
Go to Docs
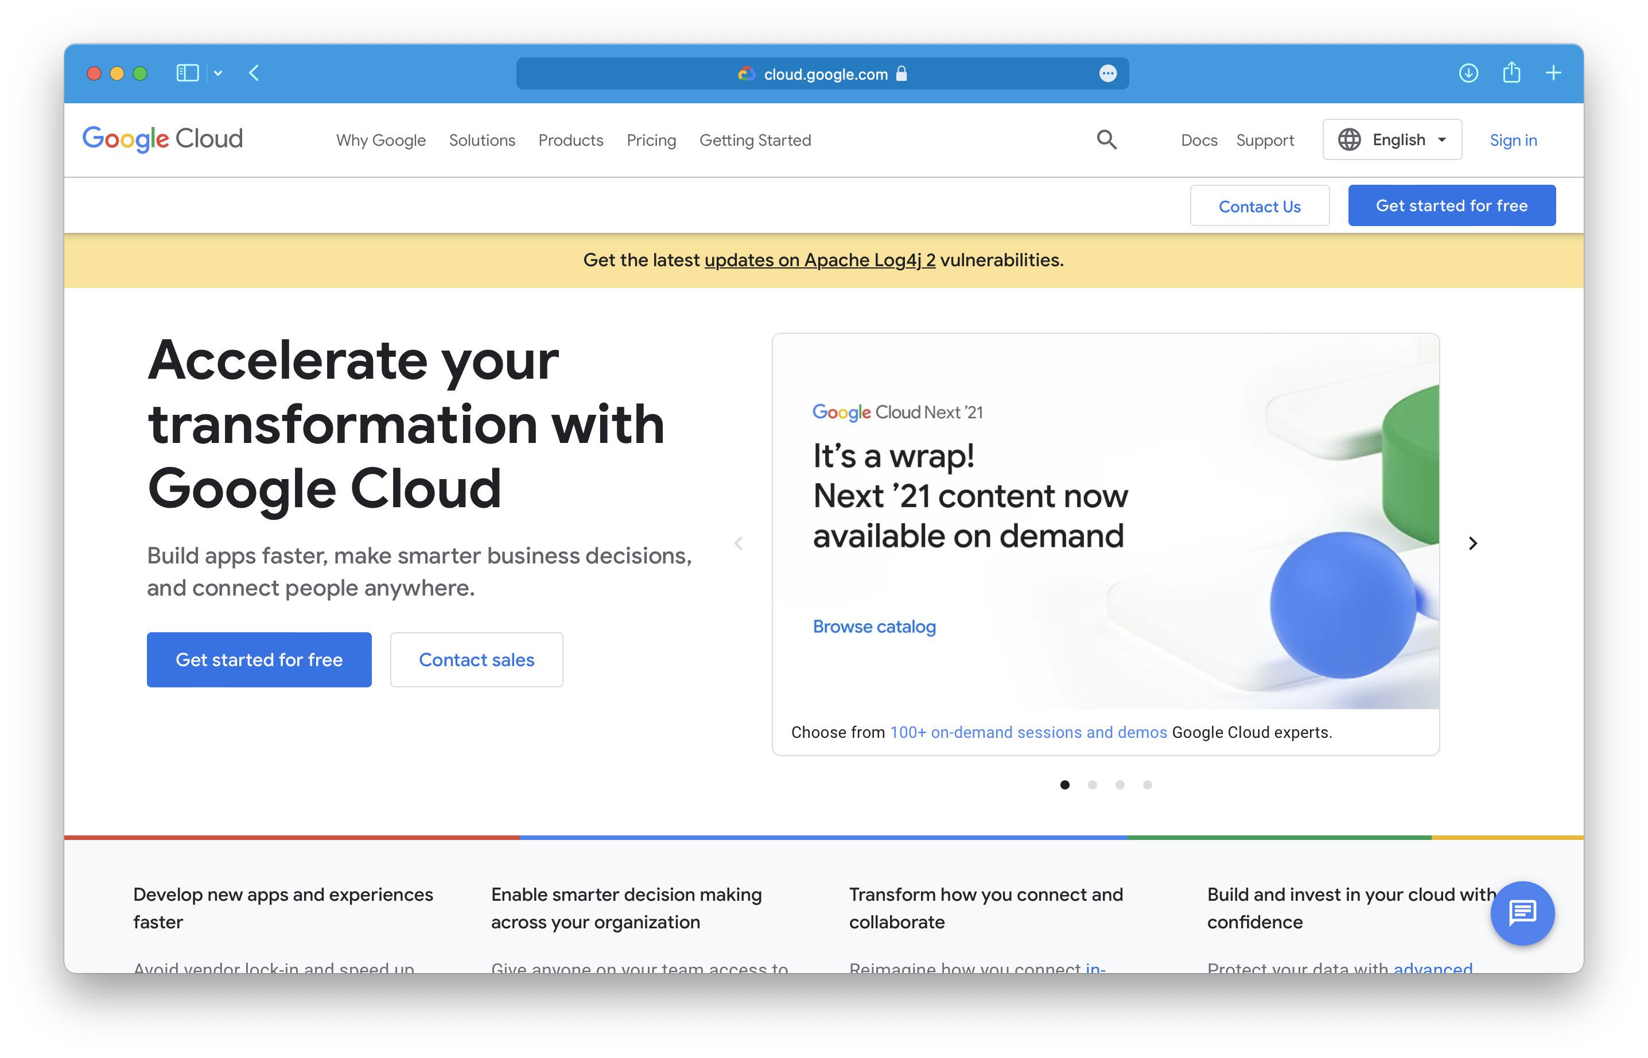click(1199, 140)
